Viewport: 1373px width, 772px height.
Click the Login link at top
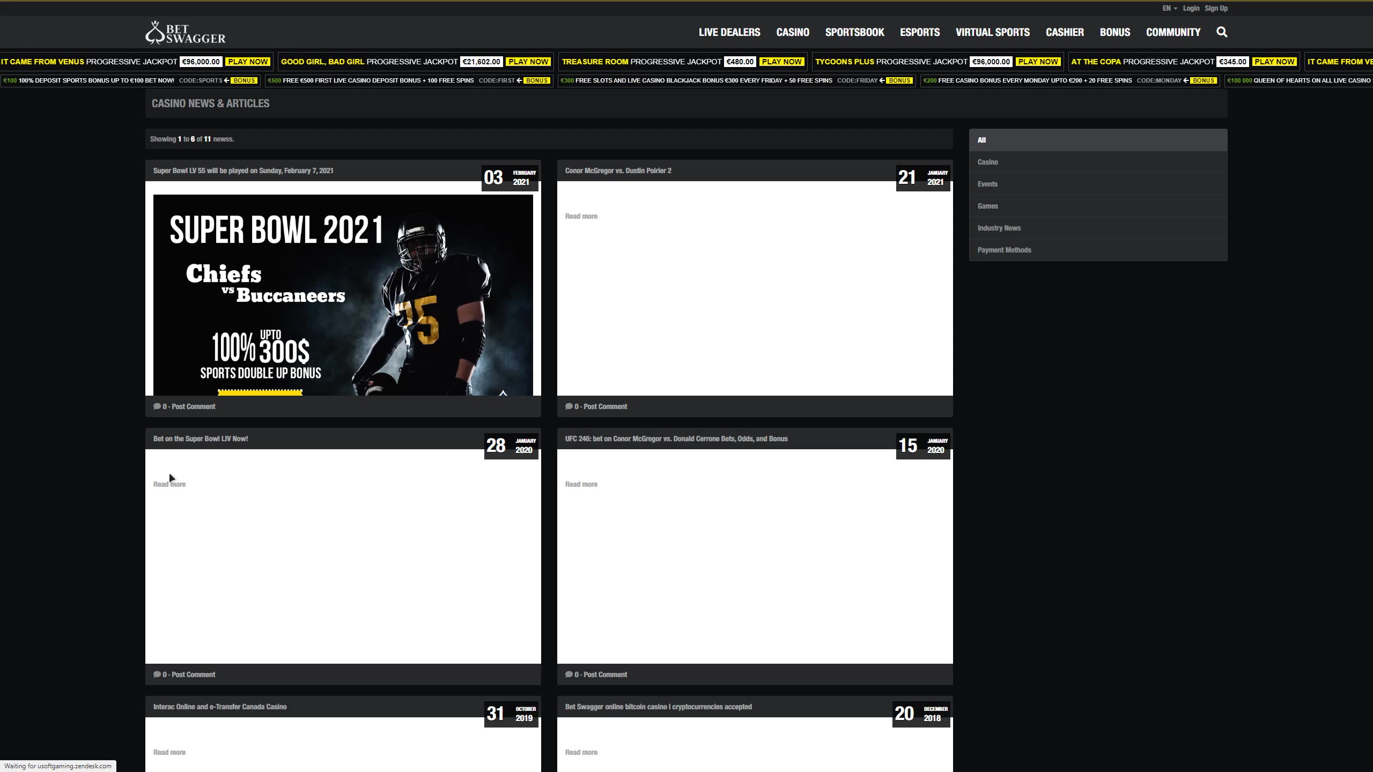(1191, 8)
